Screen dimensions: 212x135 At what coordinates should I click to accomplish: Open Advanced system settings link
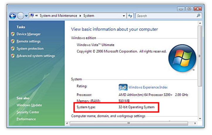tap(36, 56)
